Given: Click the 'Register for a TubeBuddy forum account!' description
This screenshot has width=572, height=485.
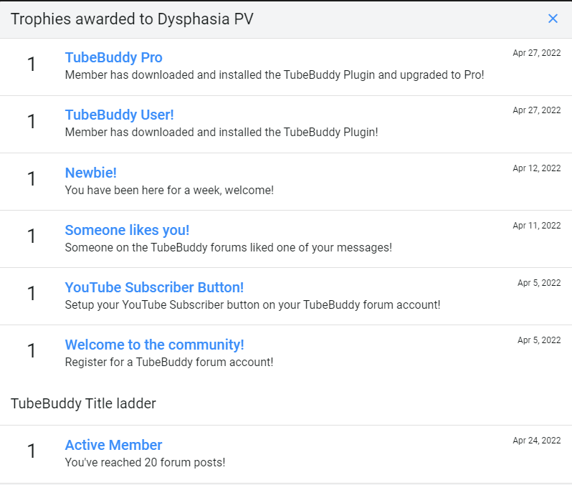Looking at the screenshot, I should pyautogui.click(x=168, y=362).
